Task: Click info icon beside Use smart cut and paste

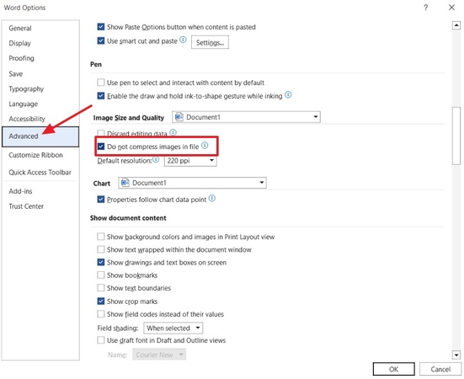Action: coord(184,40)
